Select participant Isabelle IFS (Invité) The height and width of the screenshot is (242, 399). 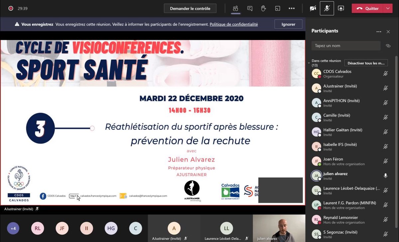click(x=351, y=147)
